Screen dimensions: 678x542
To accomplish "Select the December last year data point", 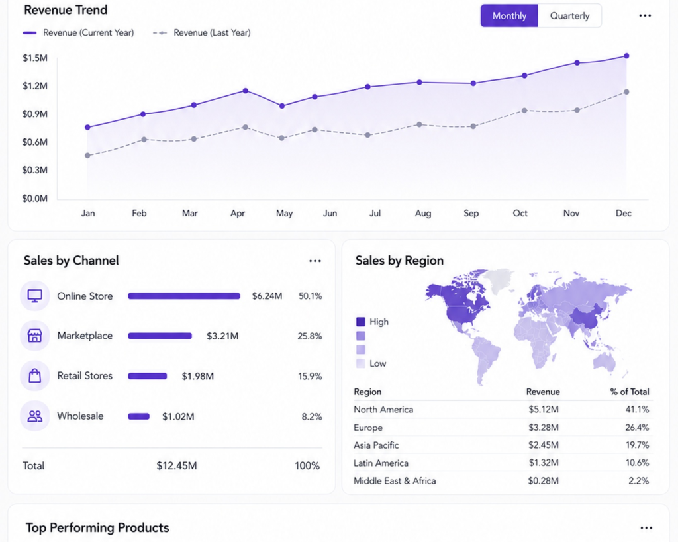I will tap(626, 92).
